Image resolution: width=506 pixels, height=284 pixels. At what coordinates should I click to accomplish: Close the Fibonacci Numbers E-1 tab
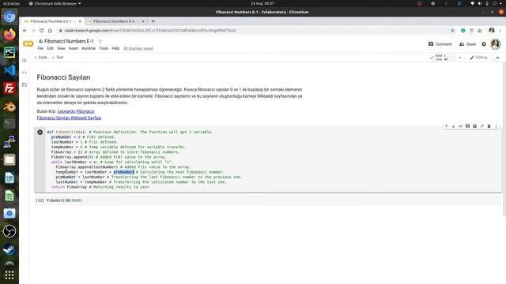pos(80,21)
